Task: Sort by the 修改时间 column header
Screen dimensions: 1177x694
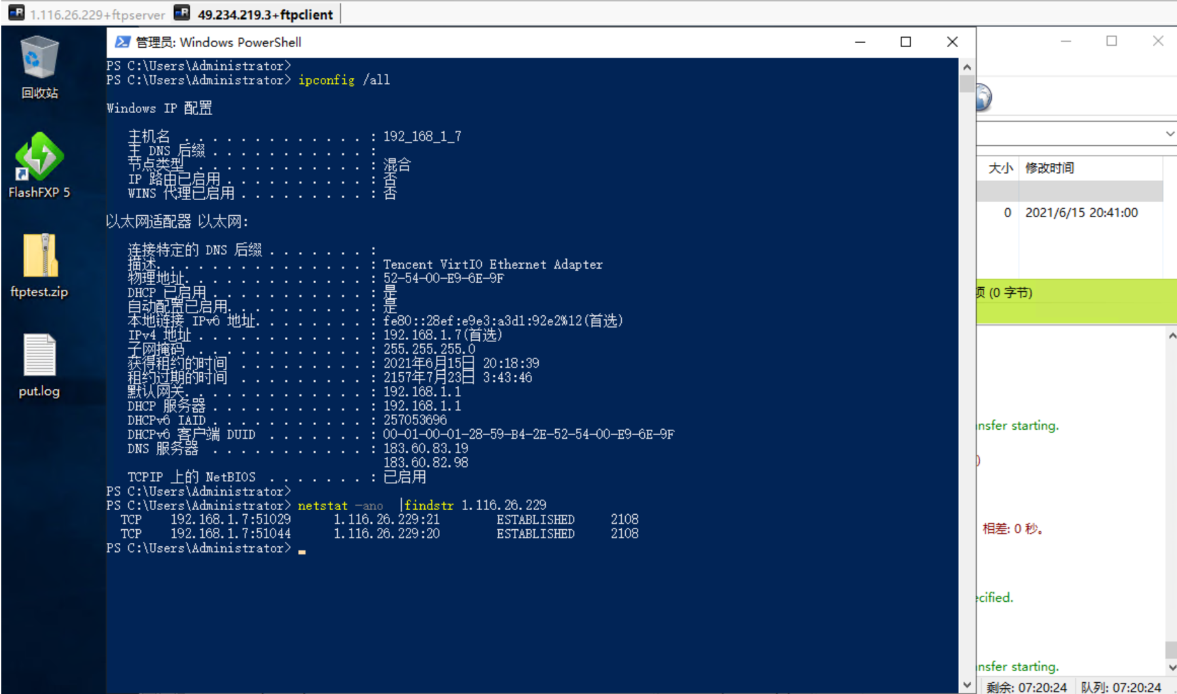Action: 1049,168
